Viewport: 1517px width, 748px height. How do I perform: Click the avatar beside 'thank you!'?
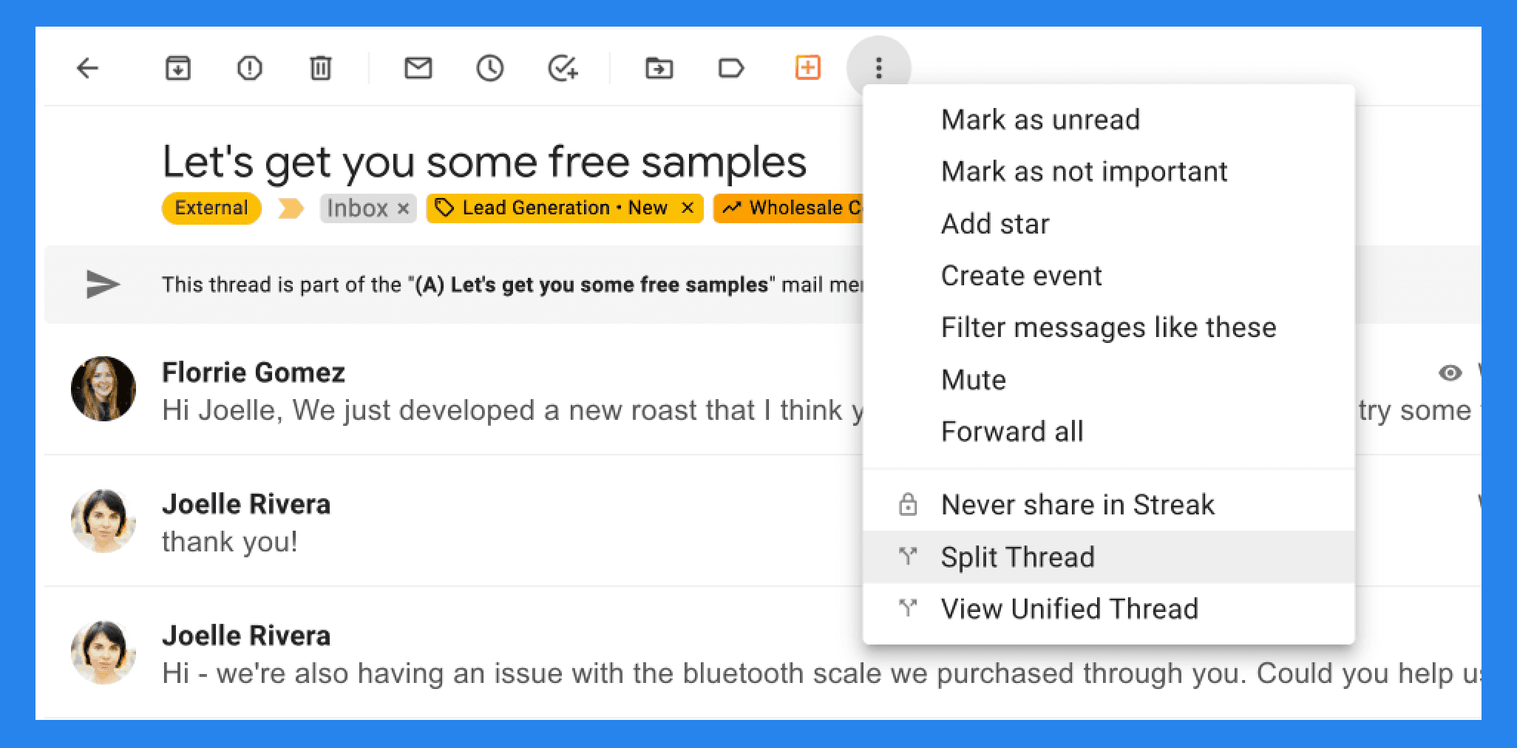(x=103, y=520)
